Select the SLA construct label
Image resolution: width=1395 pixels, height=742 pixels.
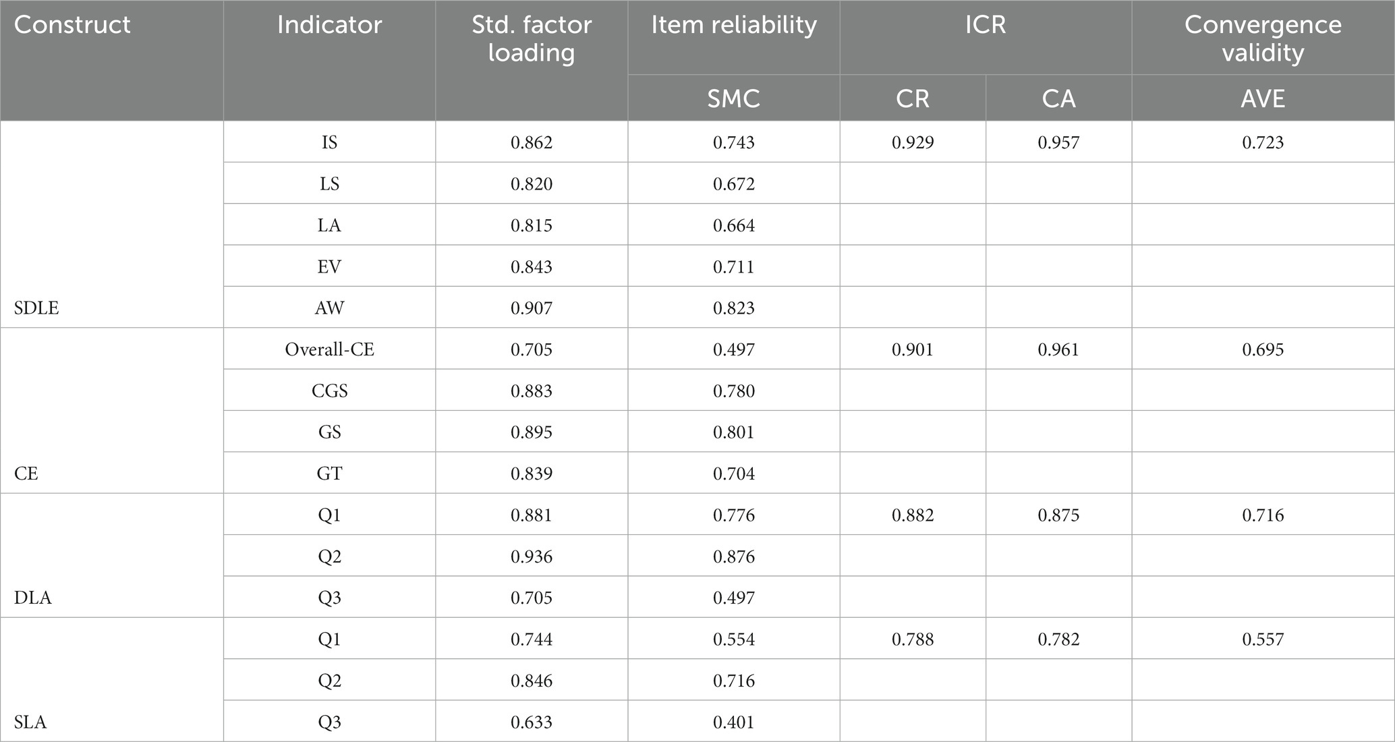[30, 722]
